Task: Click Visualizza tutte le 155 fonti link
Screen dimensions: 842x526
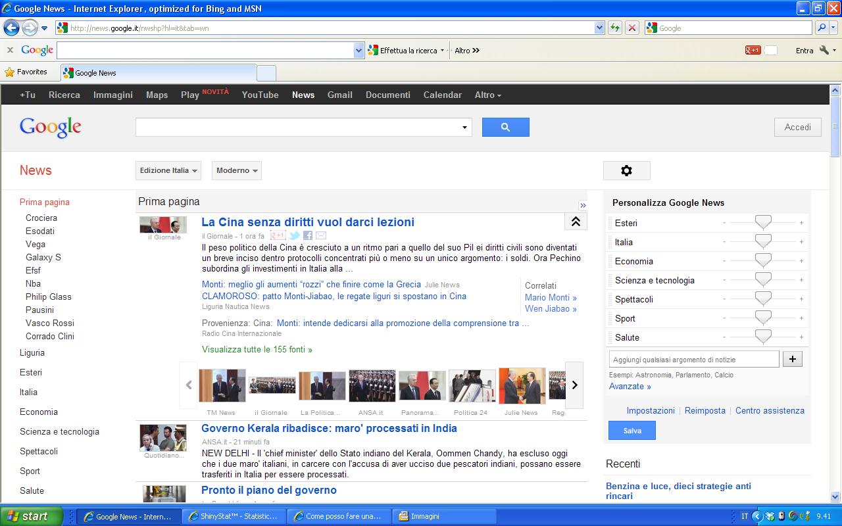Action: [257, 349]
